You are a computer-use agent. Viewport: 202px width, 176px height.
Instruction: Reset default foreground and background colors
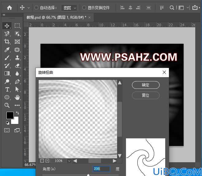[8, 123]
